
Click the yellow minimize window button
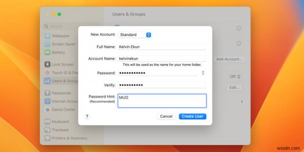click(x=53, y=14)
